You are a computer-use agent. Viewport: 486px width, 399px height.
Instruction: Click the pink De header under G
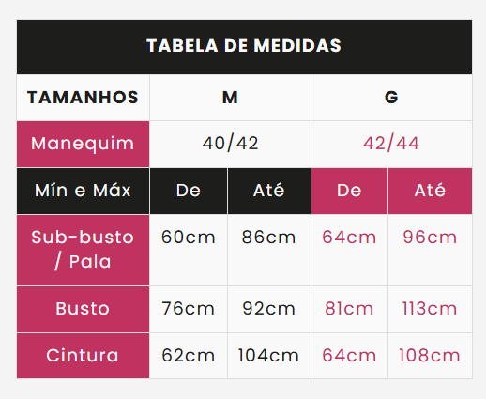349,191
